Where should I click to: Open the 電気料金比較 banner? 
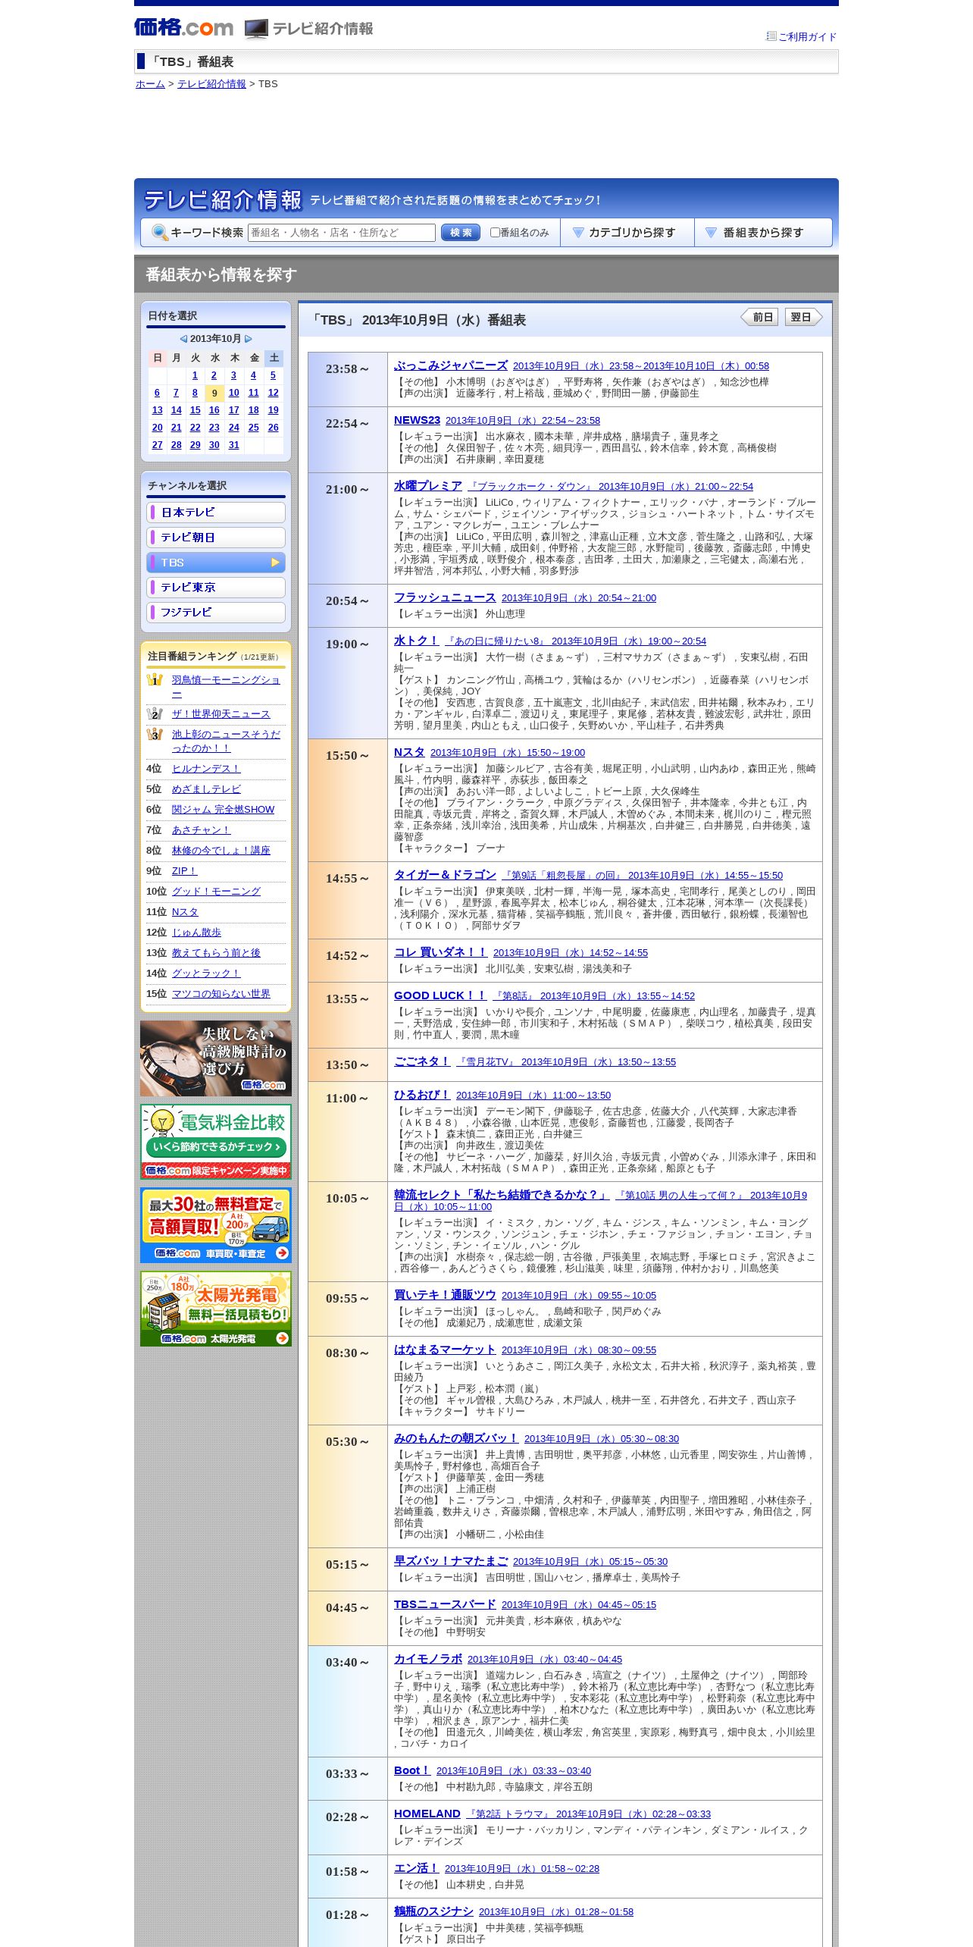pyautogui.click(x=216, y=1142)
